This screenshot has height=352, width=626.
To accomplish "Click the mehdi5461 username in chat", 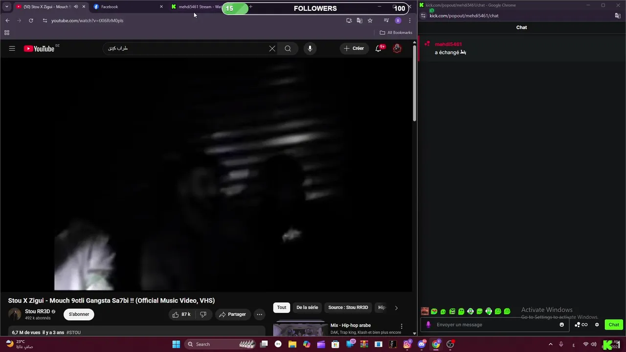I will (448, 44).
